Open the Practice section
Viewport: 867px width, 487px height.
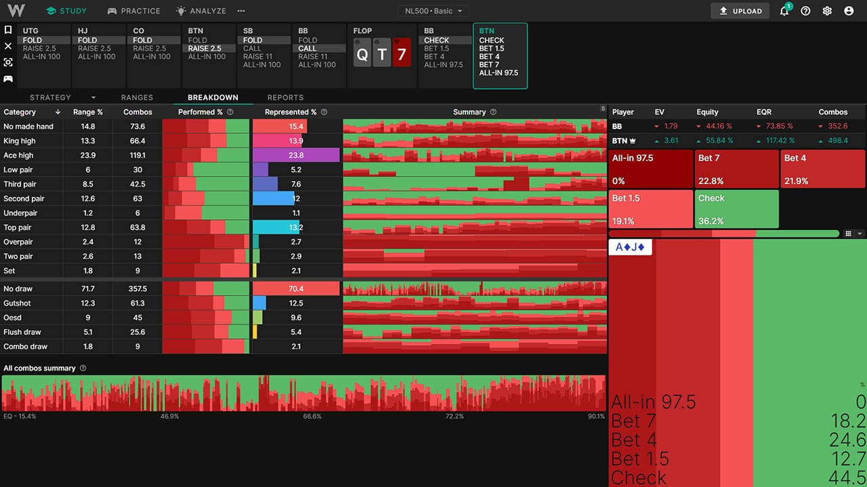click(134, 11)
